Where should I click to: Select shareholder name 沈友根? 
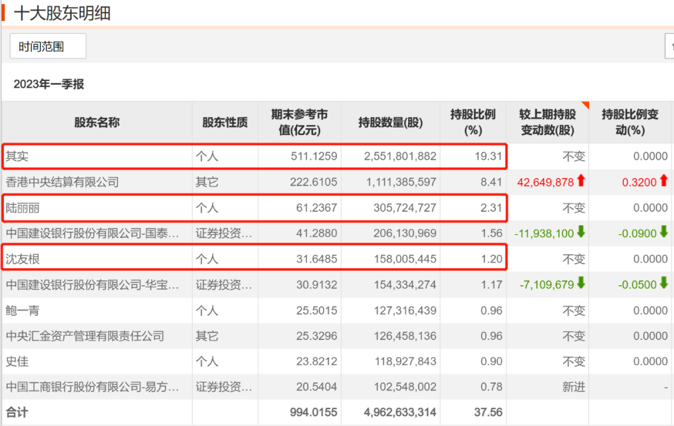[23, 259]
